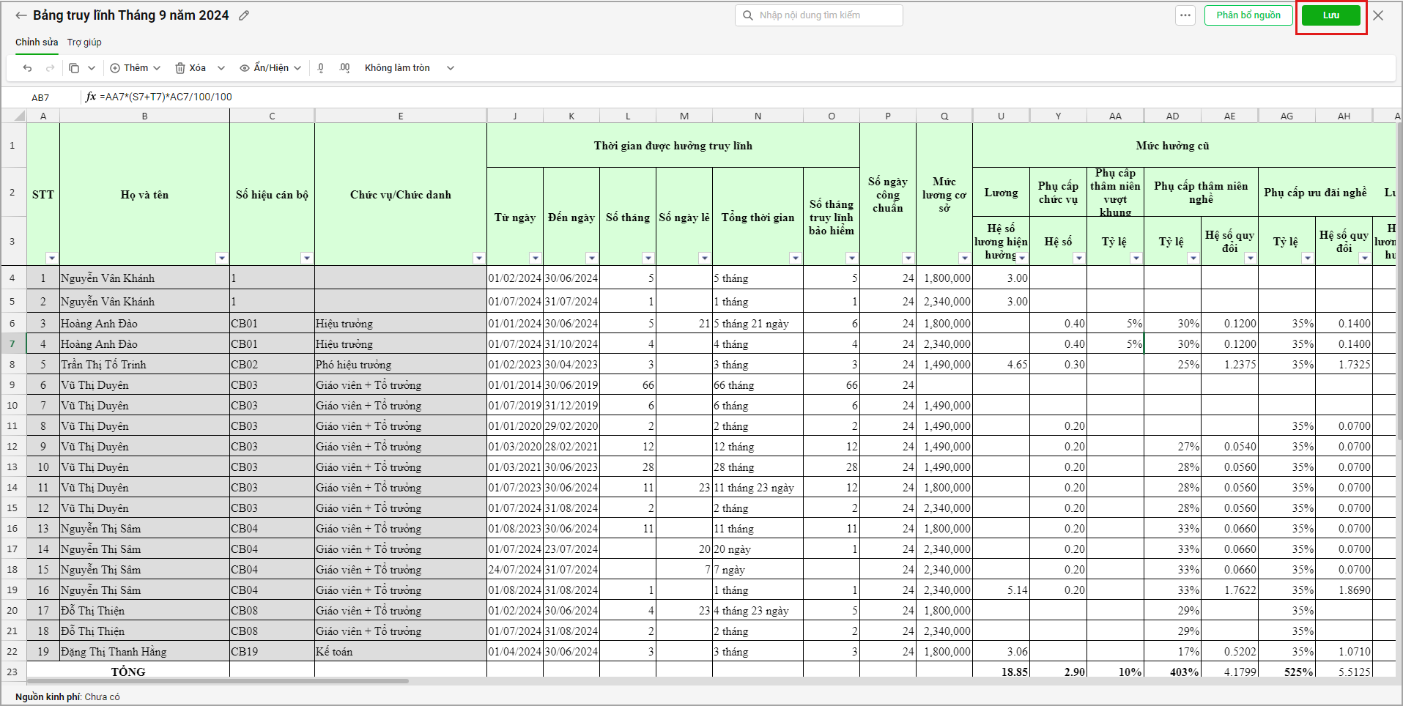Switch to the Trợ giúp tab

(84, 42)
